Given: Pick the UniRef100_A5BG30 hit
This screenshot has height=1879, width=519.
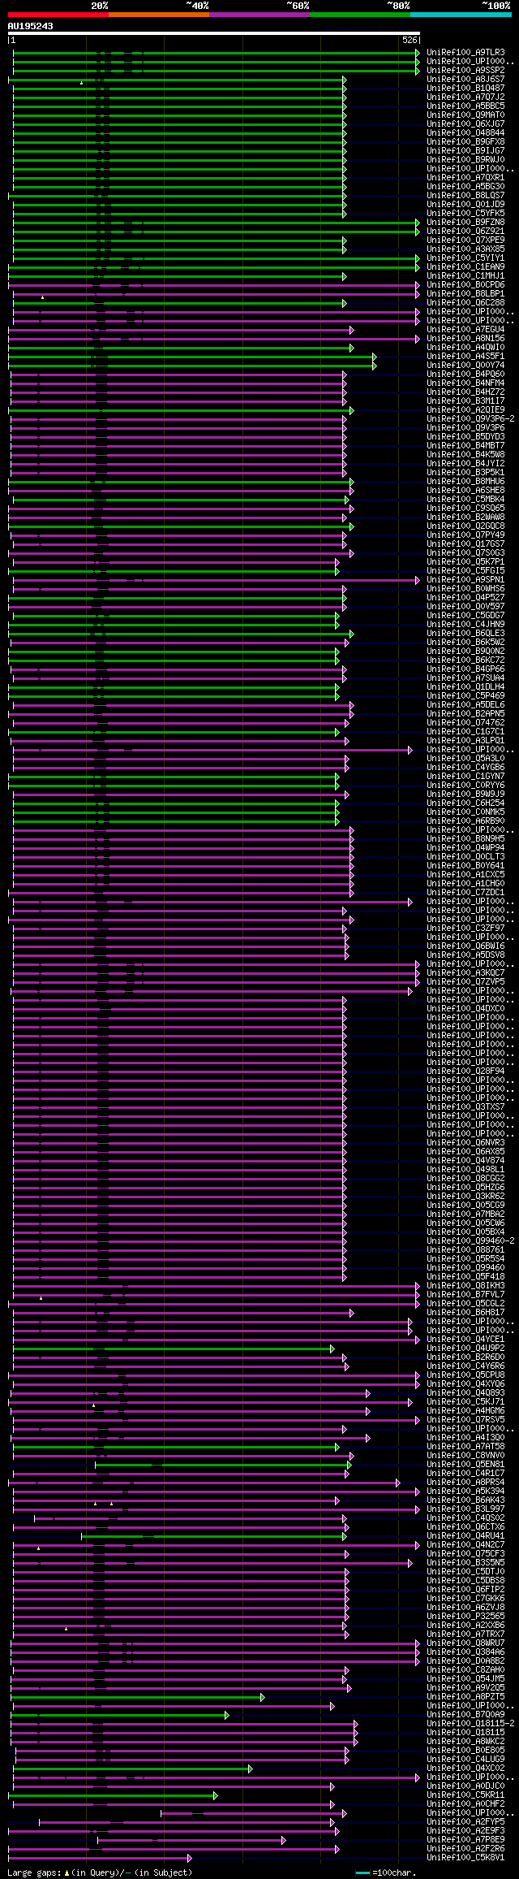Looking at the screenshot, I should tap(465, 187).
